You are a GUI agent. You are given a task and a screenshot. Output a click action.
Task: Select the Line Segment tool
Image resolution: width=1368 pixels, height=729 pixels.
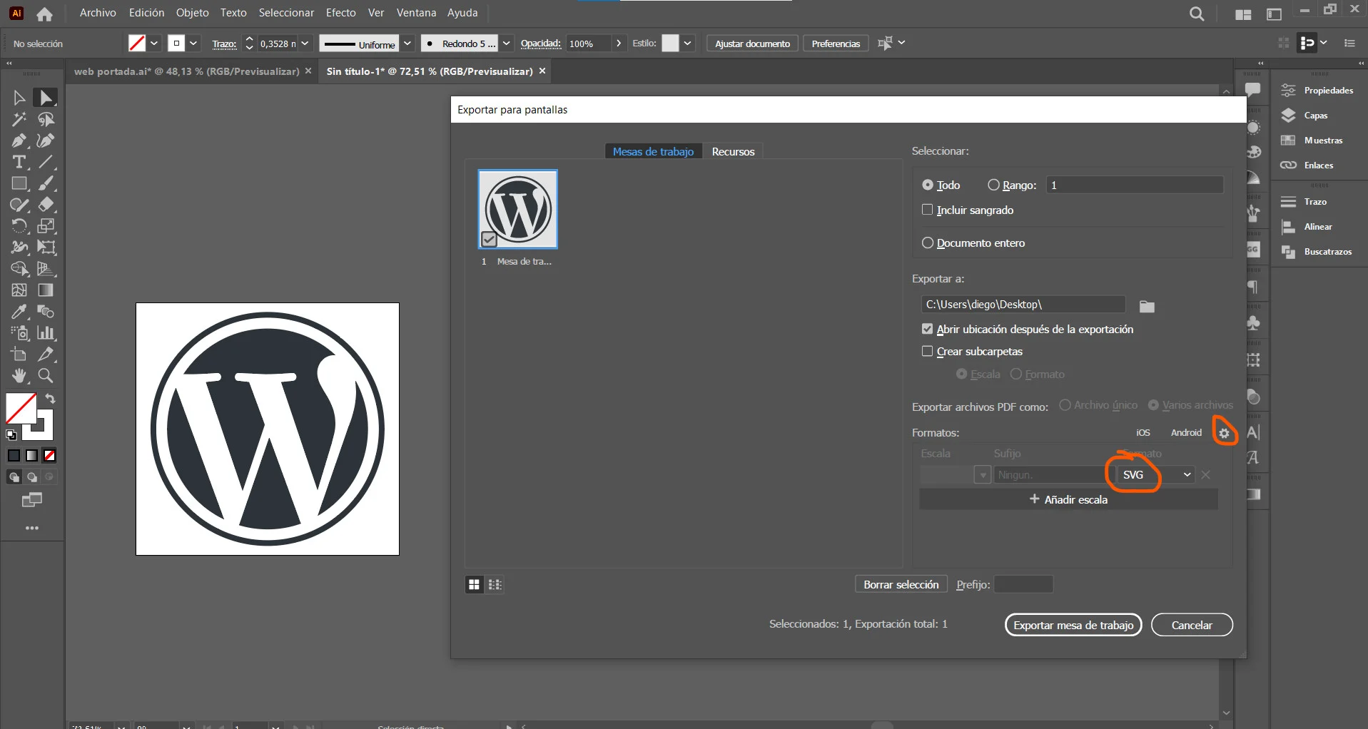pyautogui.click(x=46, y=162)
